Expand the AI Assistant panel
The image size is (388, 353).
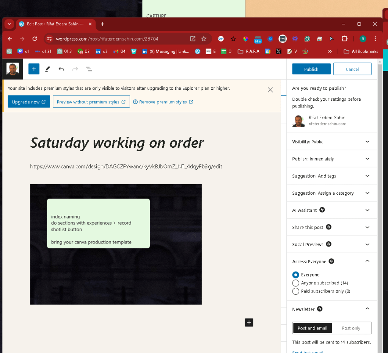point(331,210)
